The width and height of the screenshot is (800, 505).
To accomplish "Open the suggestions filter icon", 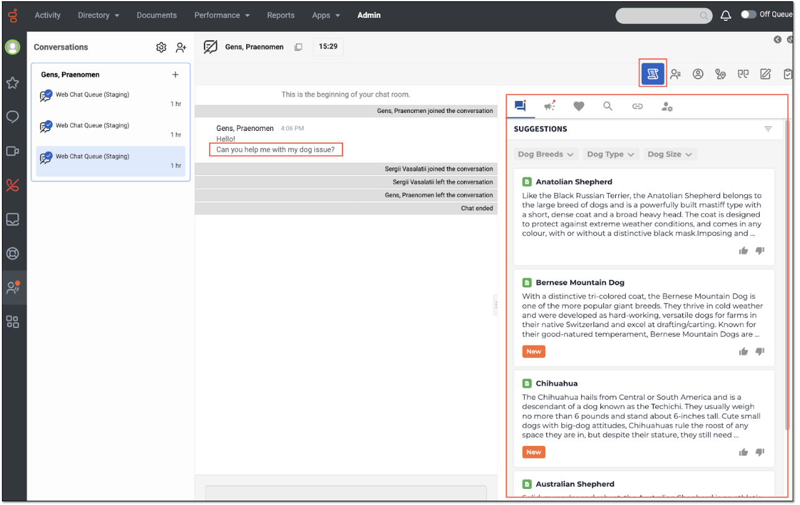I will coord(768,129).
